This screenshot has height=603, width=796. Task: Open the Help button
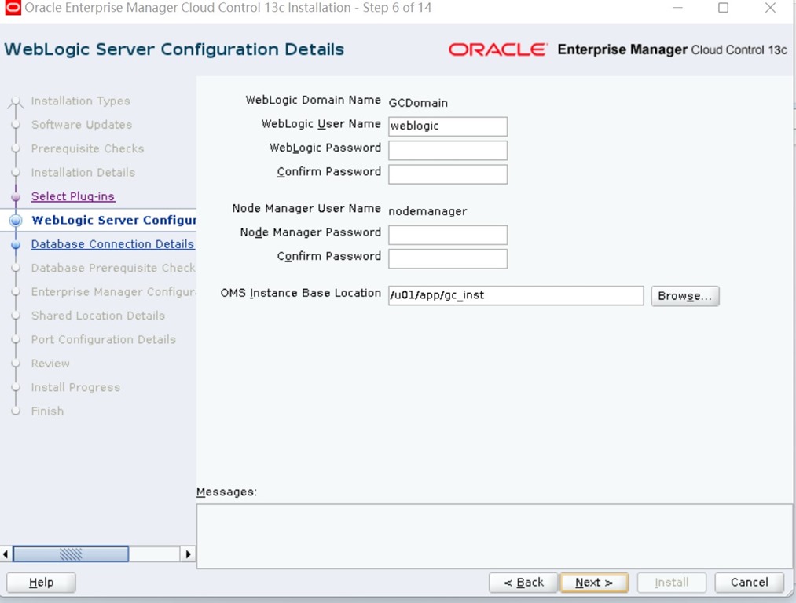(41, 583)
